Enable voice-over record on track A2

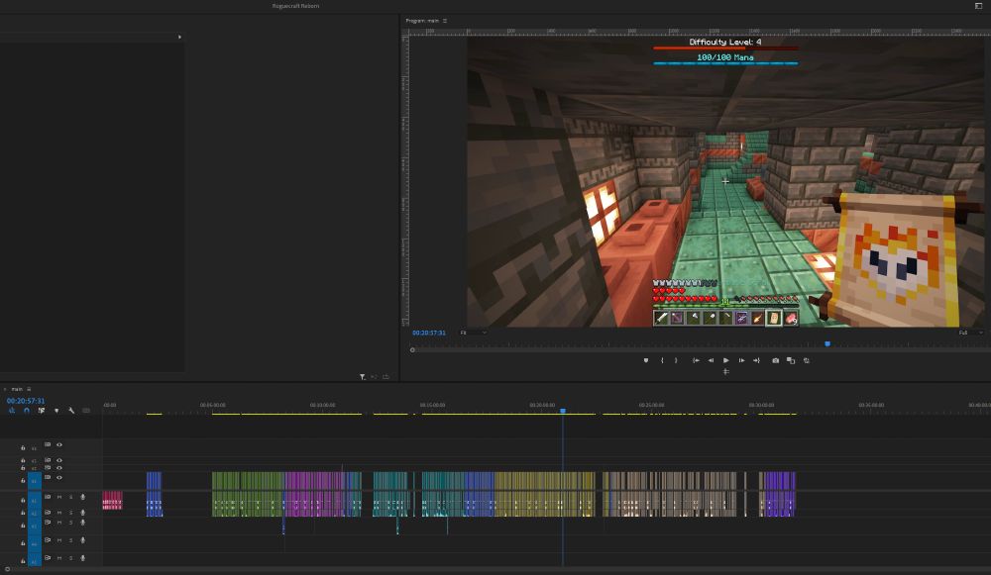tap(83, 513)
